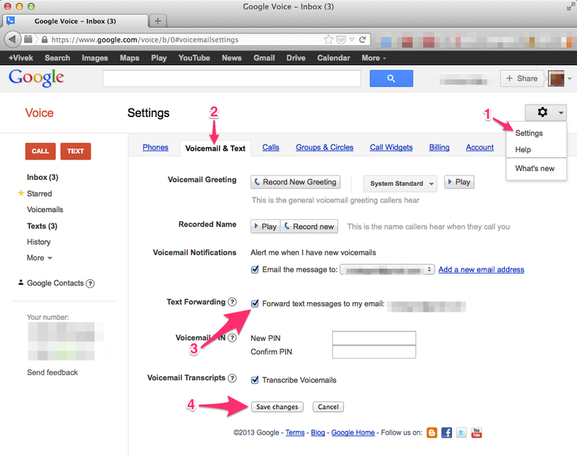Click the new tab plus button
Screen dimensions: 577x455
point(158,21)
